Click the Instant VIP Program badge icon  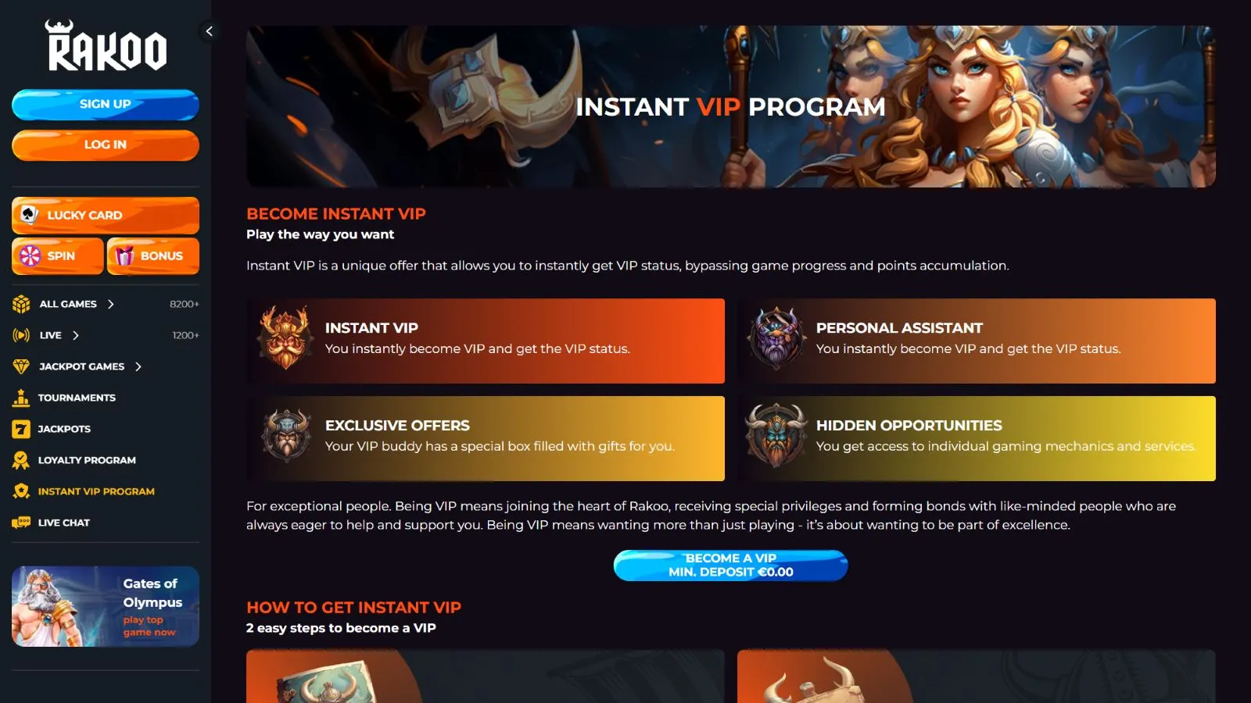[21, 491]
